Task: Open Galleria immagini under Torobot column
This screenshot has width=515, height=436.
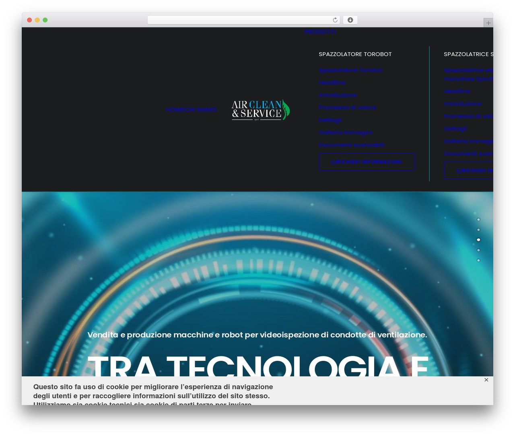Action: (346, 132)
